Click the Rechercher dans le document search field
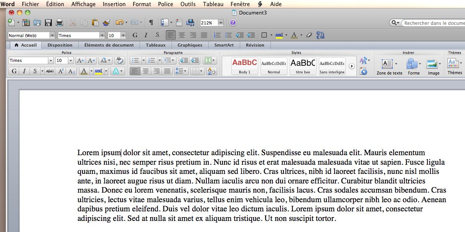This screenshot has width=465, height=232. pos(434,23)
